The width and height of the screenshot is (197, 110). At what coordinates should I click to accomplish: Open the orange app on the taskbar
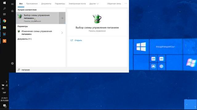pos(4,41)
